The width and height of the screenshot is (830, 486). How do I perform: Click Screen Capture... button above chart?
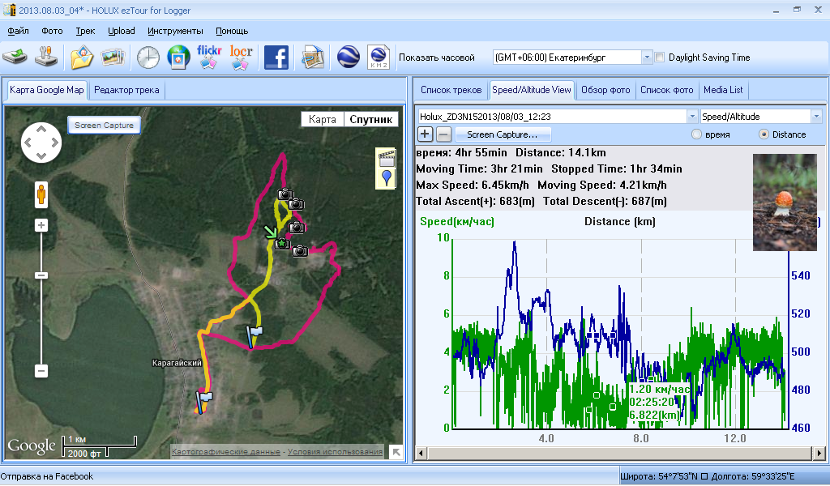(x=503, y=134)
